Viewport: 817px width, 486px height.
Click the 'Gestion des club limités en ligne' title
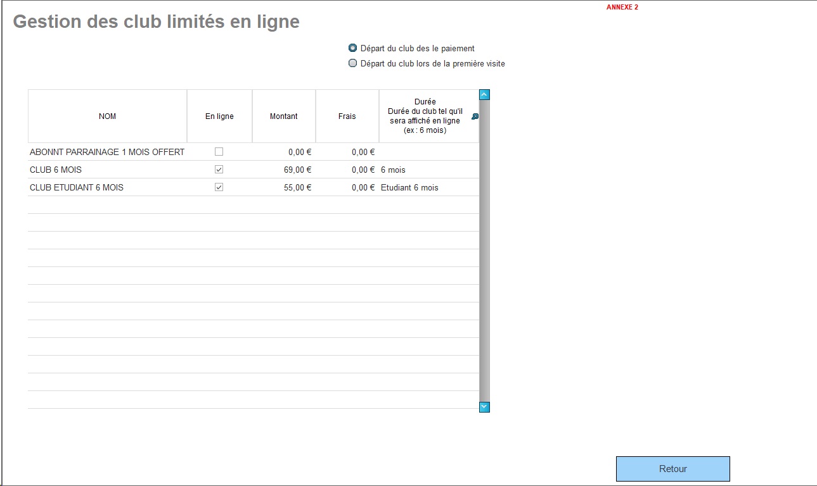coord(156,21)
